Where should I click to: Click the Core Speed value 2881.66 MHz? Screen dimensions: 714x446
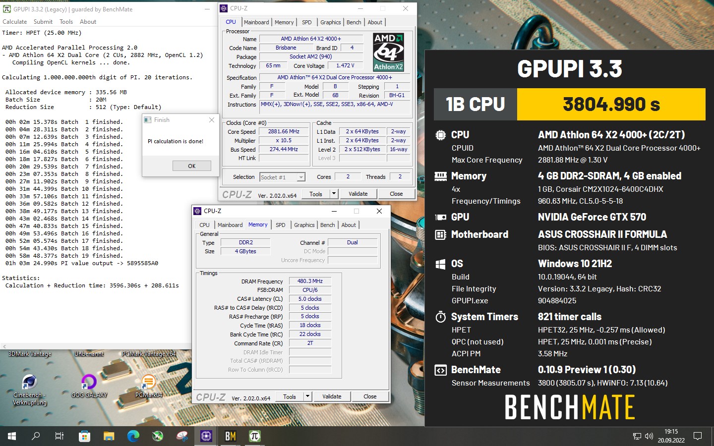coord(284,132)
